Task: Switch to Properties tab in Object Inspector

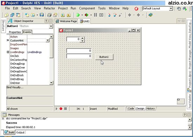Action: (x=15, y=32)
